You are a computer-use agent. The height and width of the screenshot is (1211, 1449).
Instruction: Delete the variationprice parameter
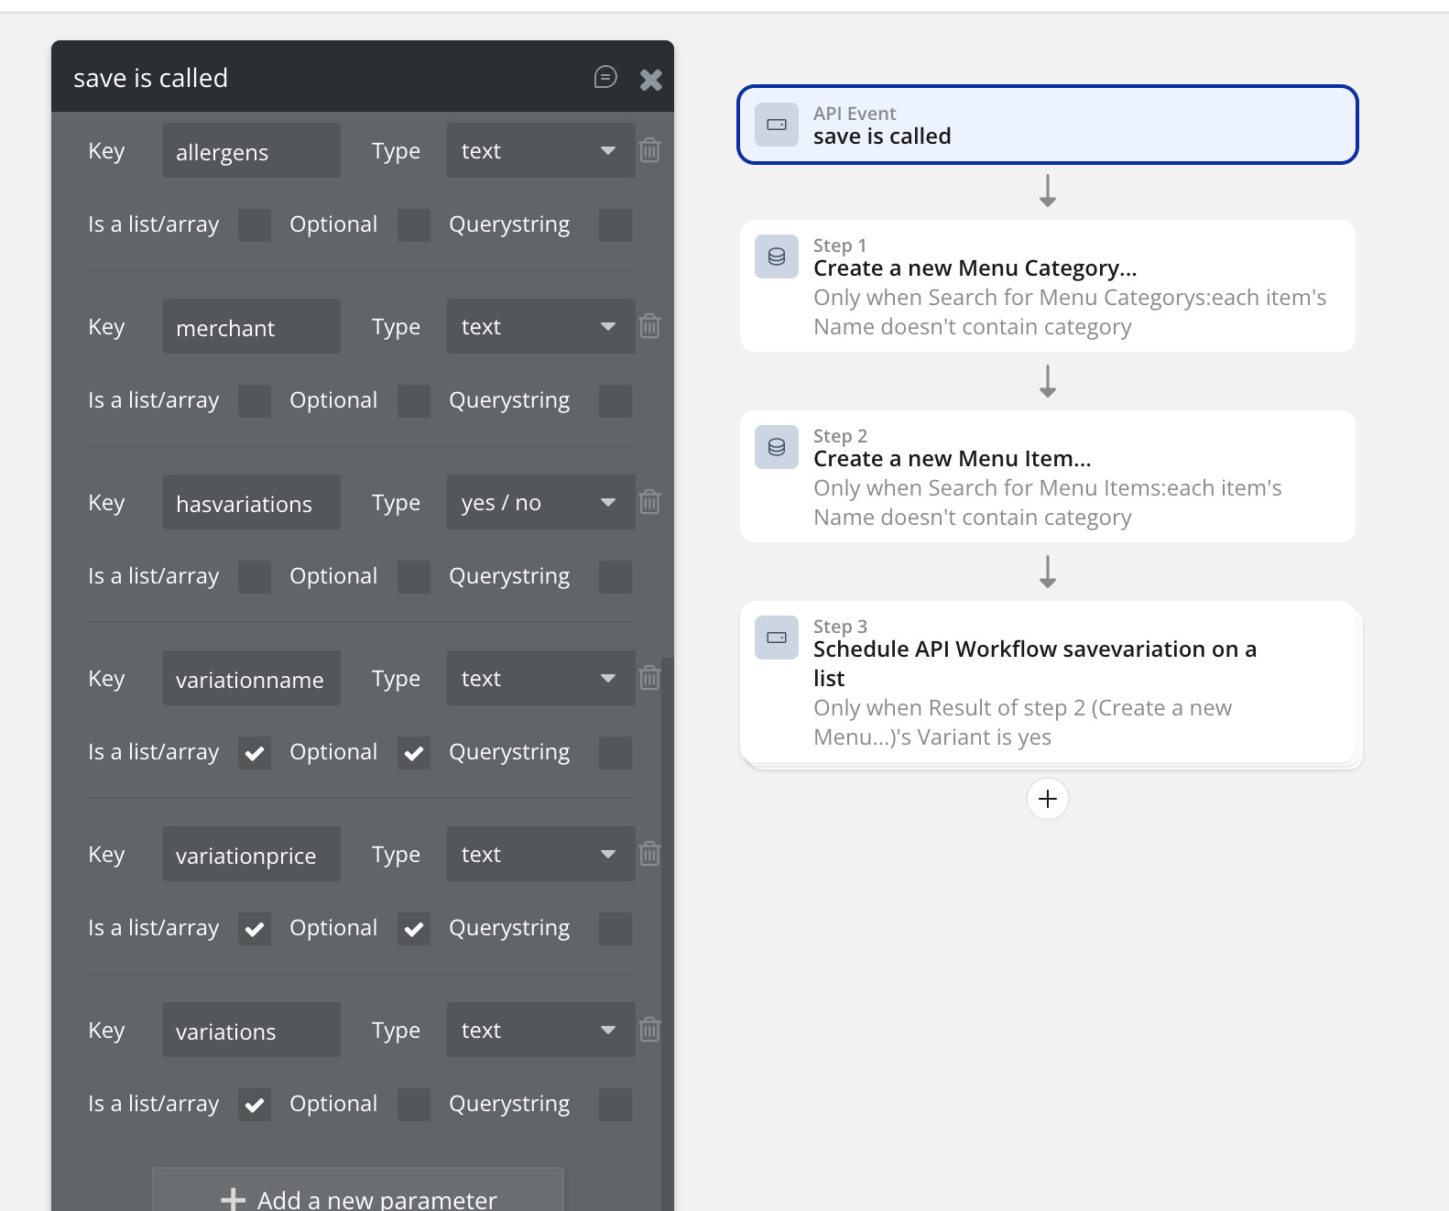[x=649, y=854]
